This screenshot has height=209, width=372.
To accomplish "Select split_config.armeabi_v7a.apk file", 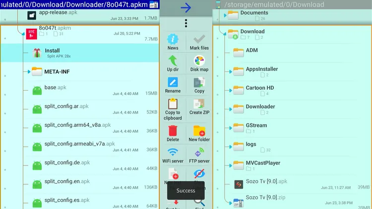I will point(80,147).
